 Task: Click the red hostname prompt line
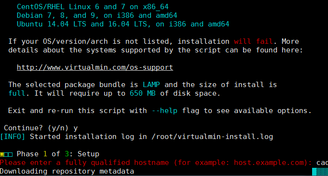tap(156, 163)
